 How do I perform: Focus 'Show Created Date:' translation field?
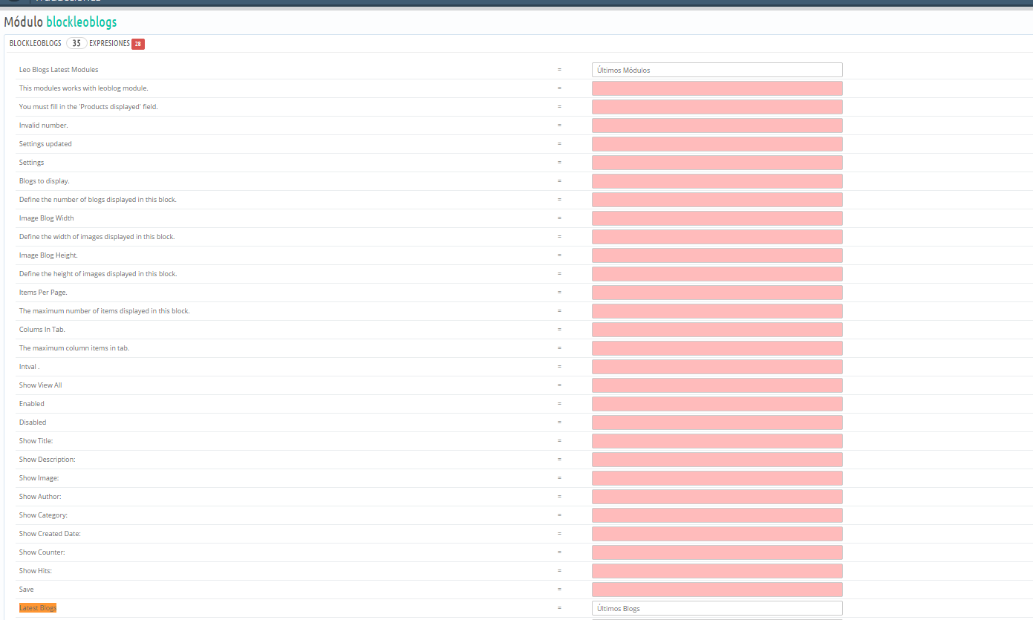pyautogui.click(x=717, y=534)
